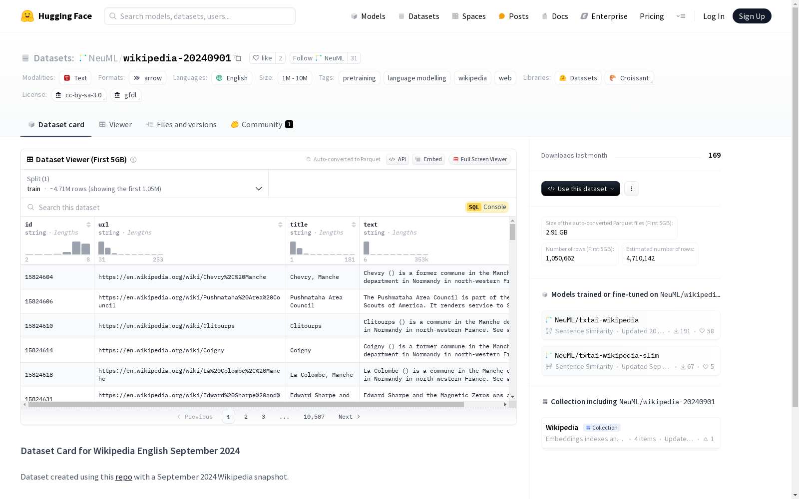
Task: Click the Hugging Face logo icon
Action: tap(27, 16)
